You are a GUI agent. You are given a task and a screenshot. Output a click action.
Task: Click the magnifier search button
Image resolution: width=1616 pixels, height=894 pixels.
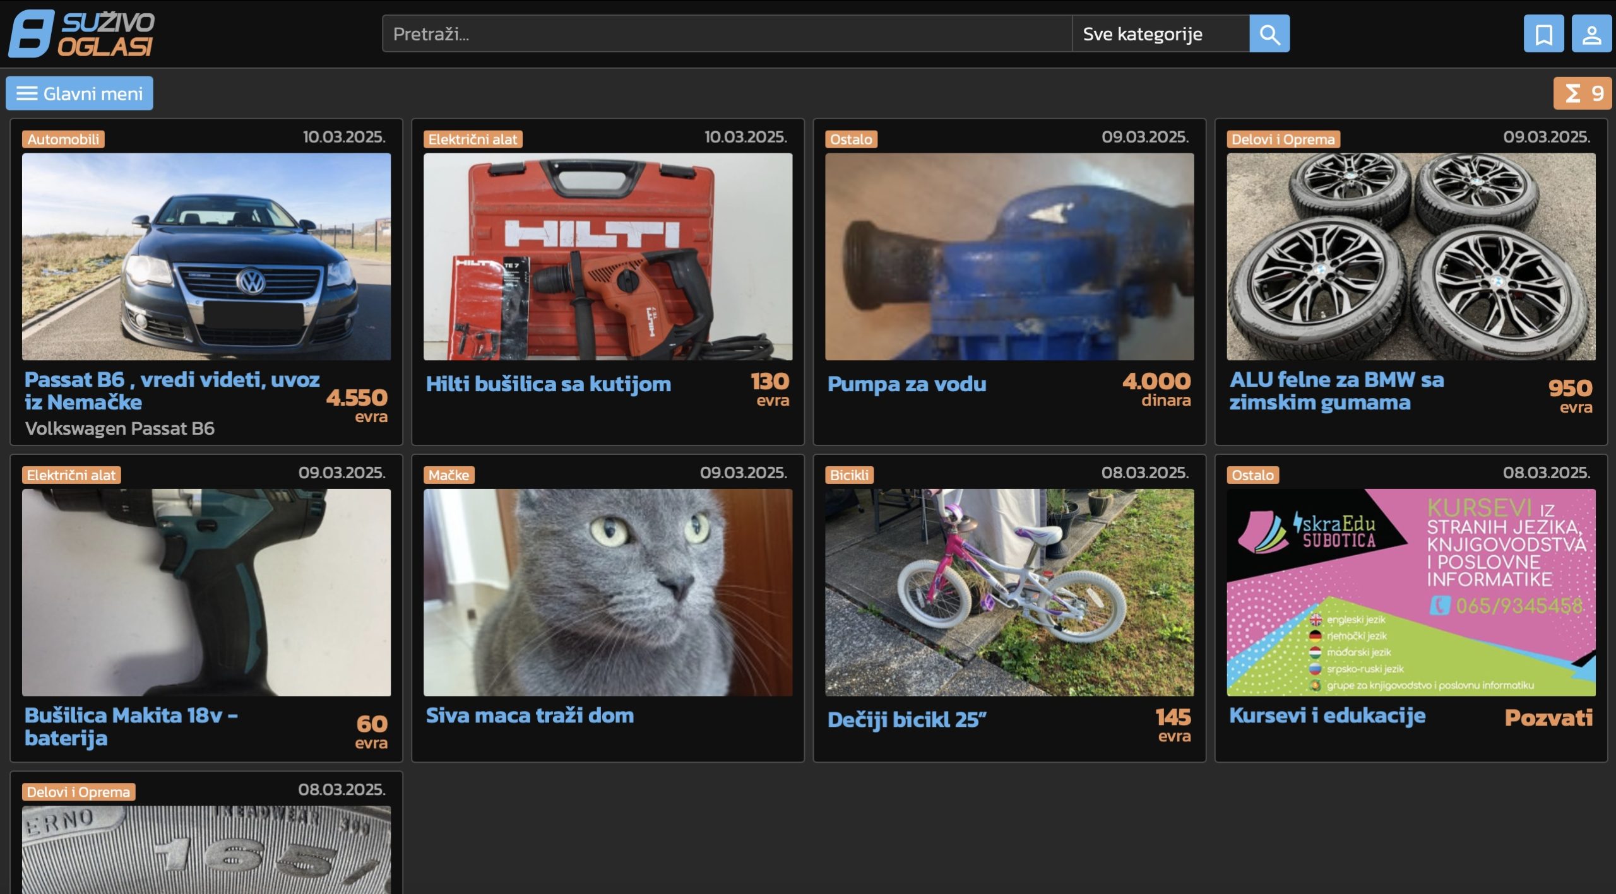(x=1269, y=34)
